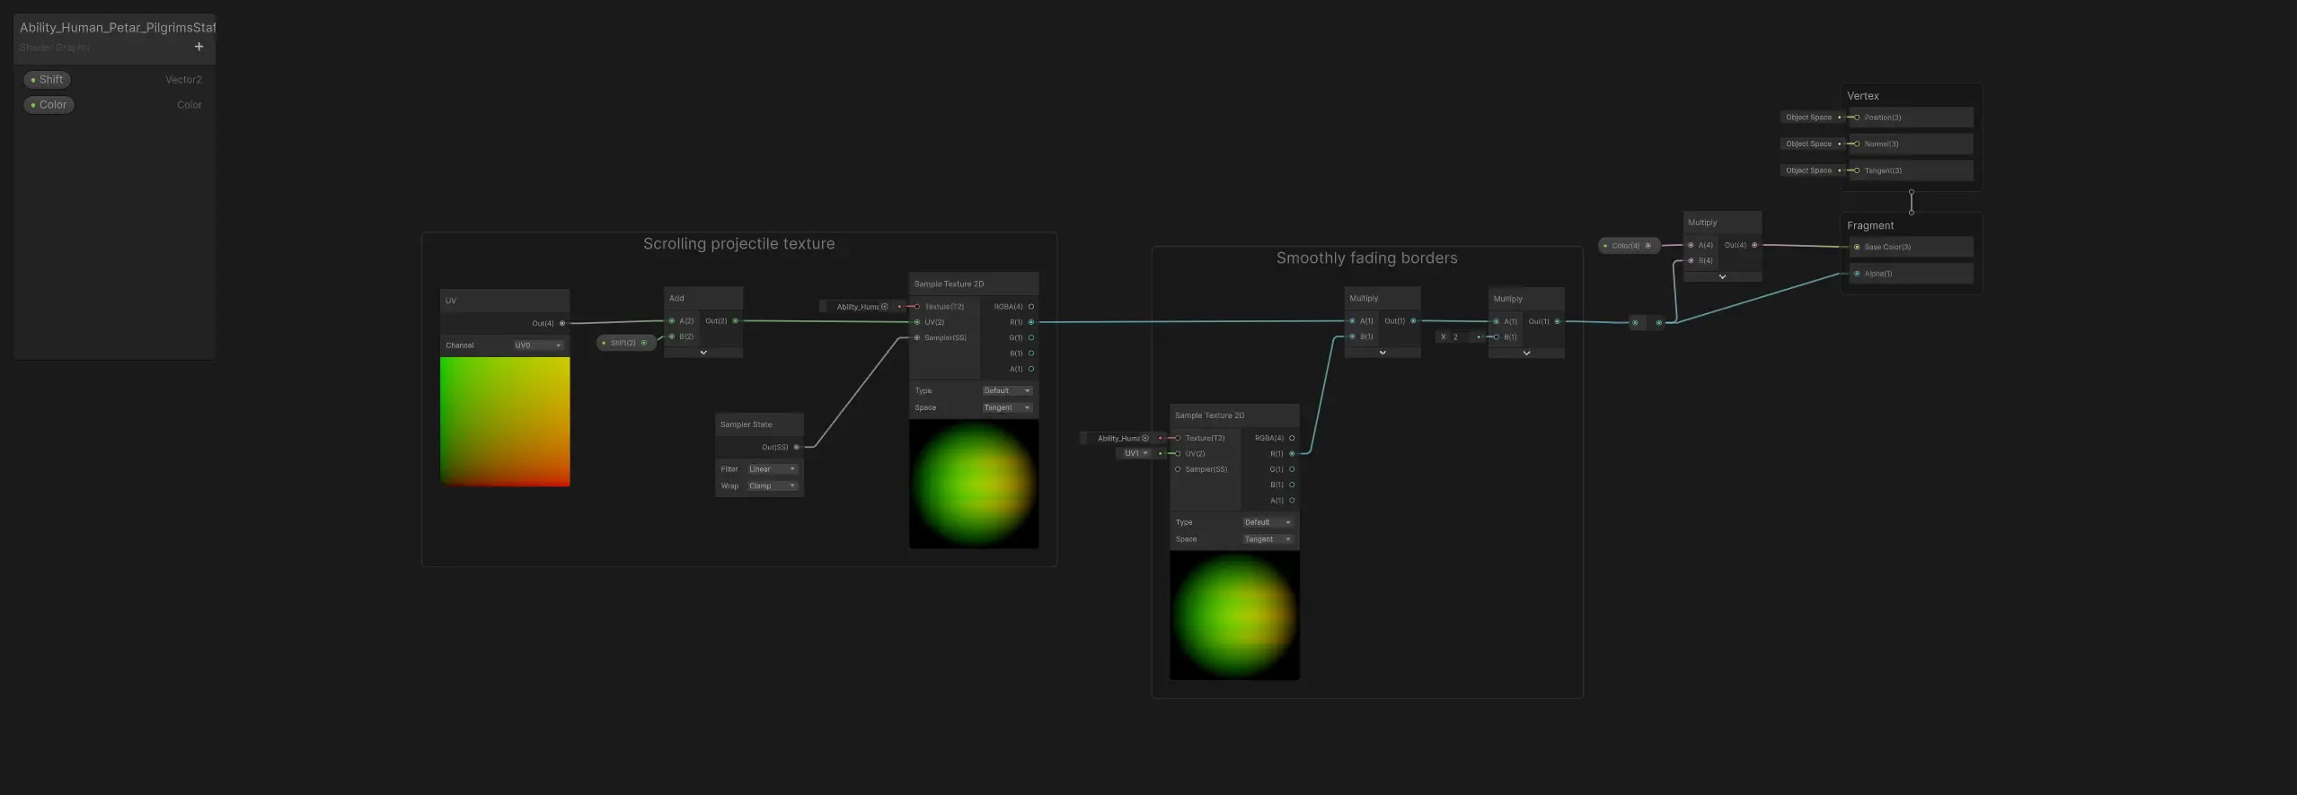Open the UV1 dropdown on second Sample Texture
2297x795 pixels.
[1135, 454]
